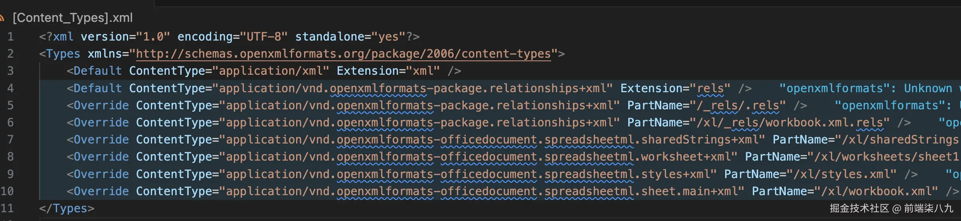The width and height of the screenshot is (961, 221).
Task: Click the XML file icon beside [Content_Types].xml
Action: coord(2,18)
